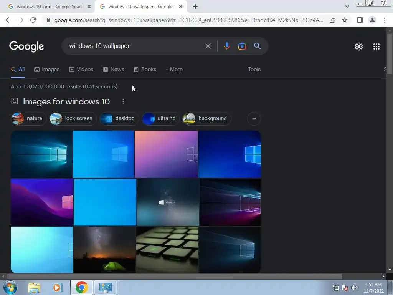Open the Chrome profile avatar
This screenshot has height=295, width=393.
372,20
